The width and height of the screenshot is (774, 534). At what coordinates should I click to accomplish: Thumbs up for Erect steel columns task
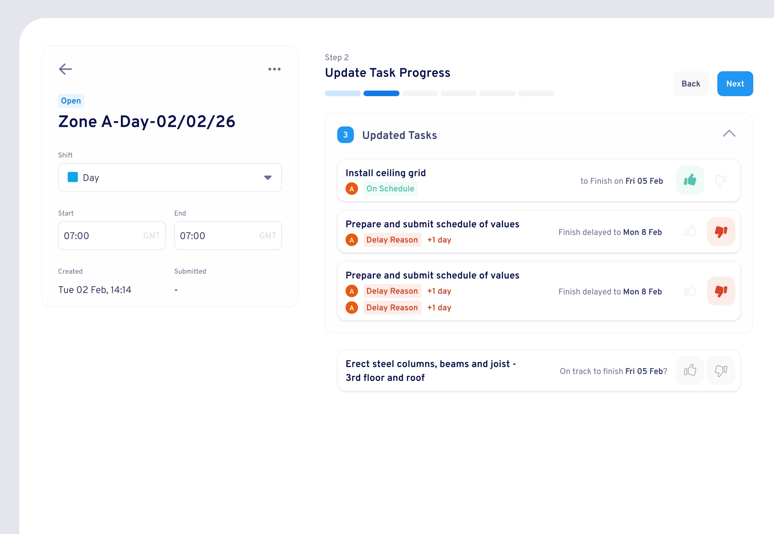(x=690, y=370)
